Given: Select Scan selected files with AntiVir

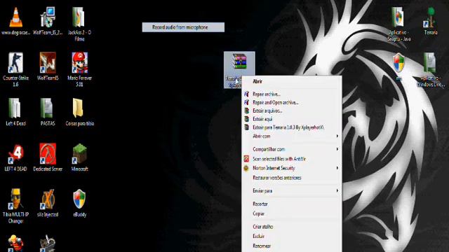Looking at the screenshot, I should click(x=292, y=159).
